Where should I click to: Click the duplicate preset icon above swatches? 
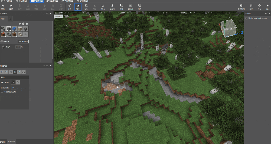point(23,24)
